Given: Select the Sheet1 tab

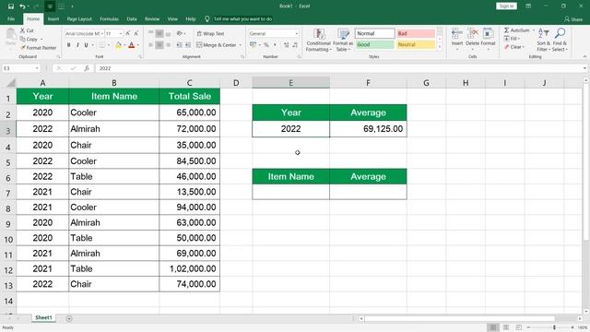Looking at the screenshot, I should 43,317.
